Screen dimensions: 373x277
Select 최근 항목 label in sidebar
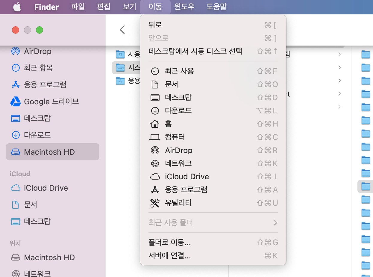pos(38,68)
